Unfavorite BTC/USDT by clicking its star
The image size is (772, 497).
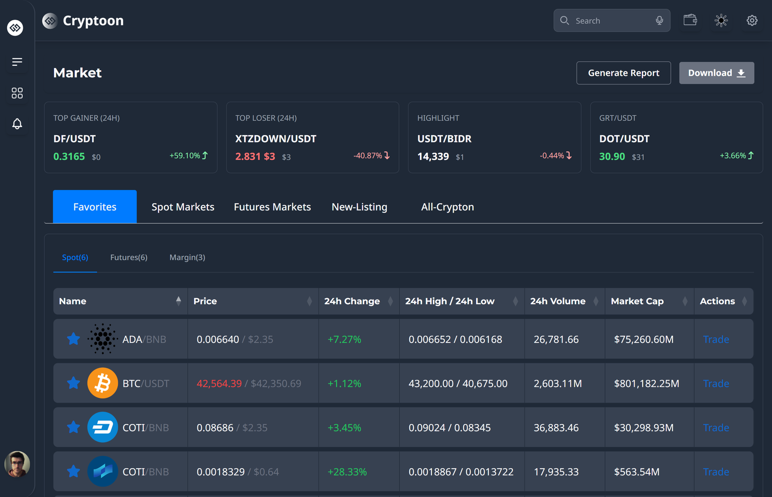(x=73, y=383)
